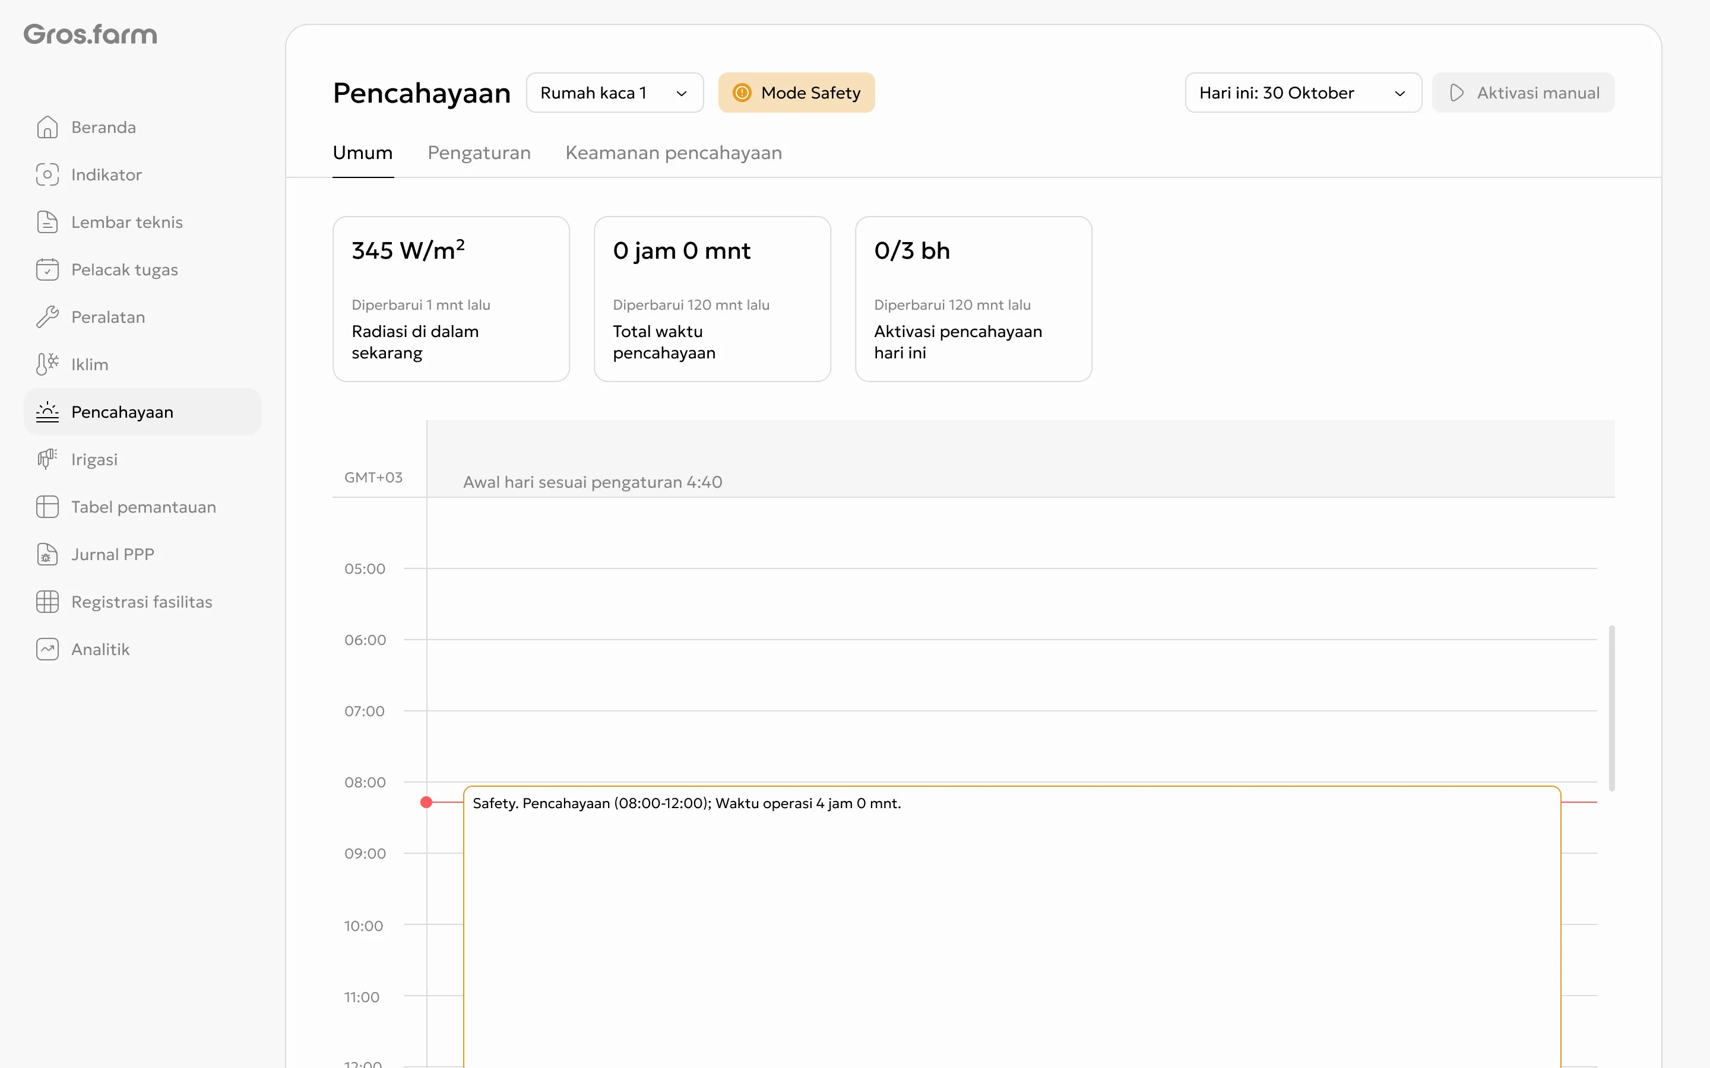The image size is (1710, 1068).
Task: Click the Aktivasi manual button
Action: 1523,93
